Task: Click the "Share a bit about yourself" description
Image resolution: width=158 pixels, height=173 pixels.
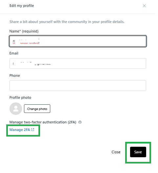Action: 67,22
